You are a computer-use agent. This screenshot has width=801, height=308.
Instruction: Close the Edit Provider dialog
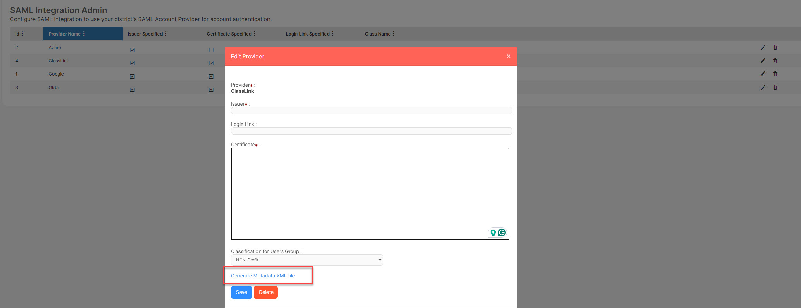(508, 56)
